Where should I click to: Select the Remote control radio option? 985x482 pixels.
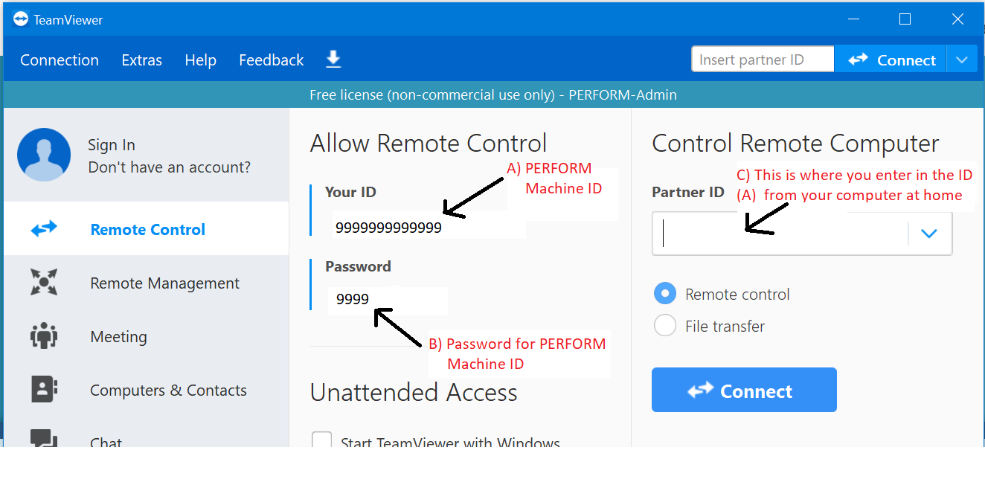(x=664, y=294)
